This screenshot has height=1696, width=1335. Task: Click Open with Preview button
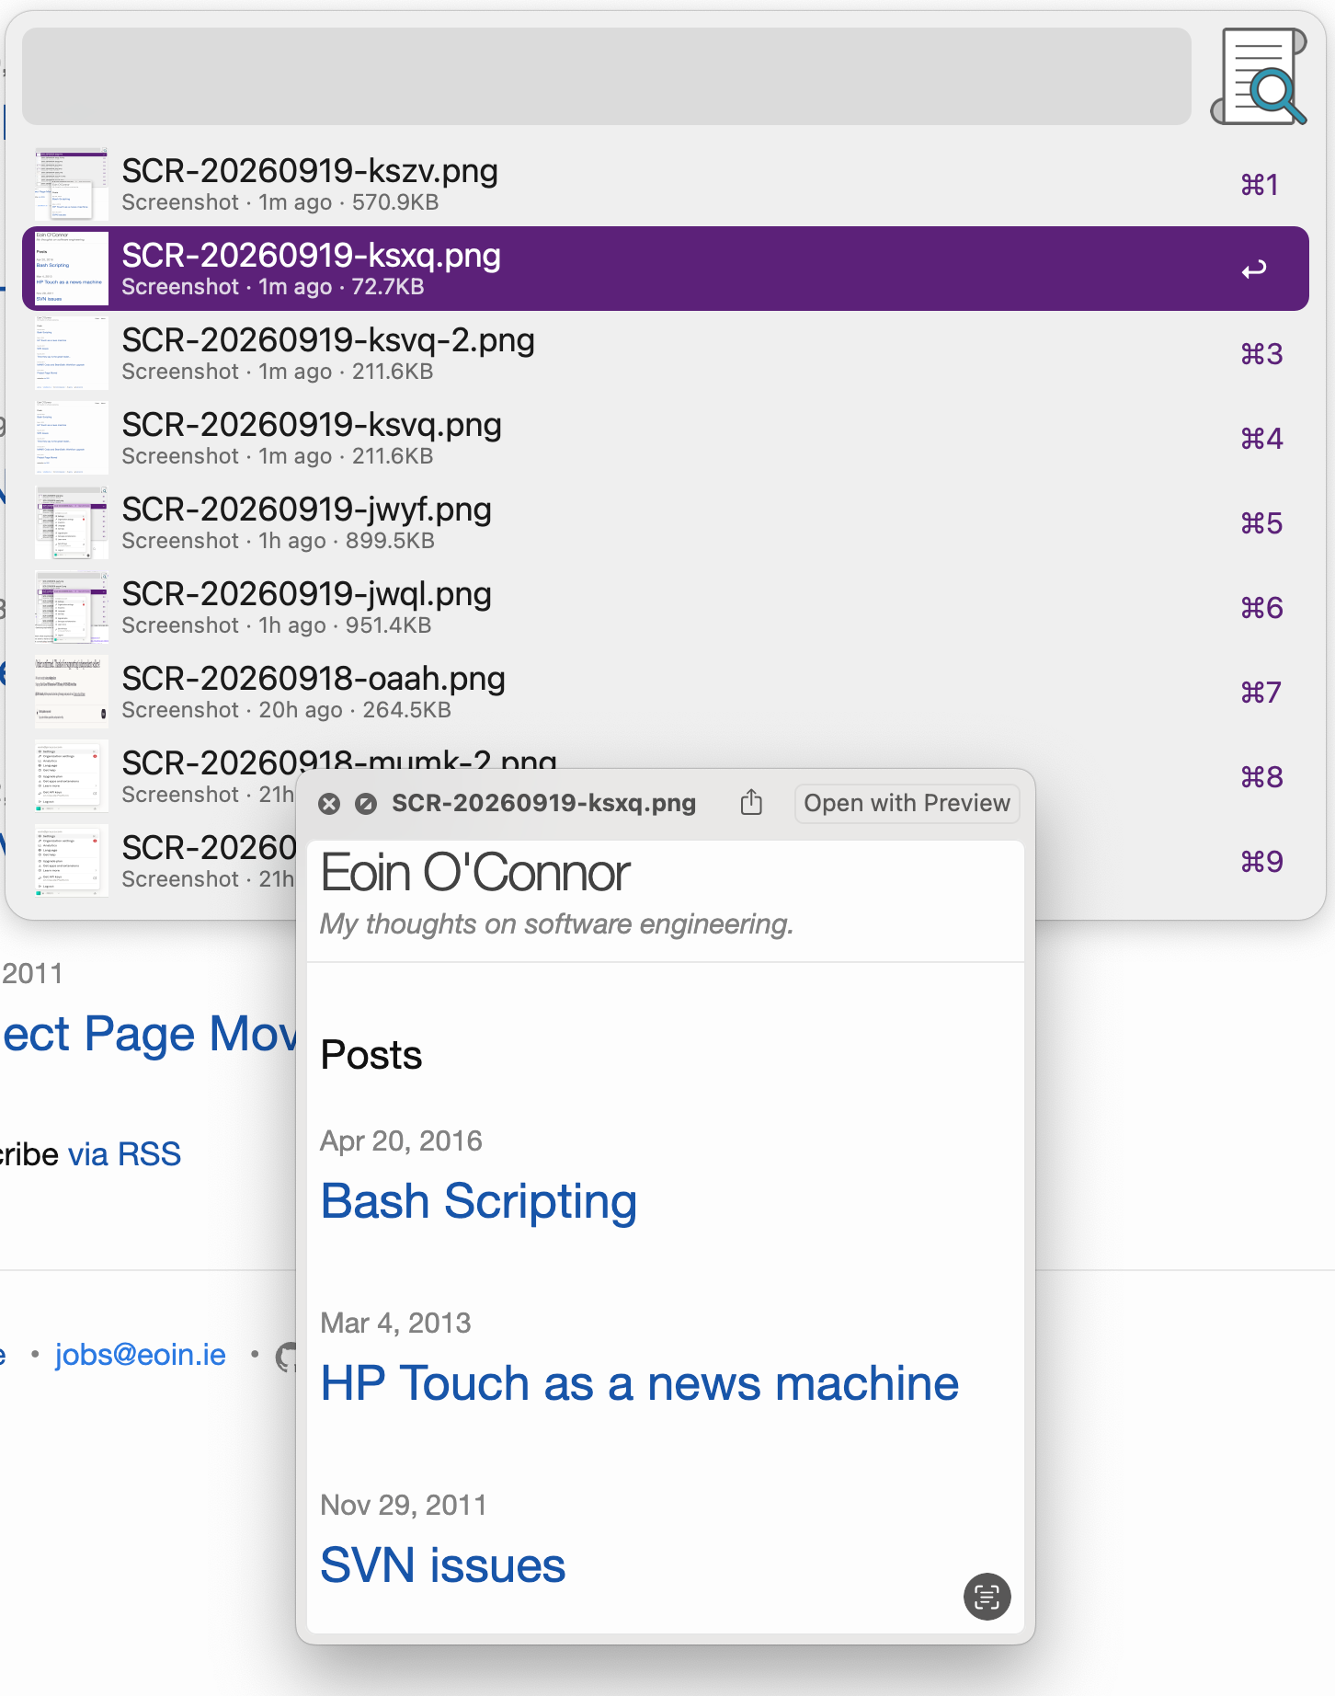[907, 803]
